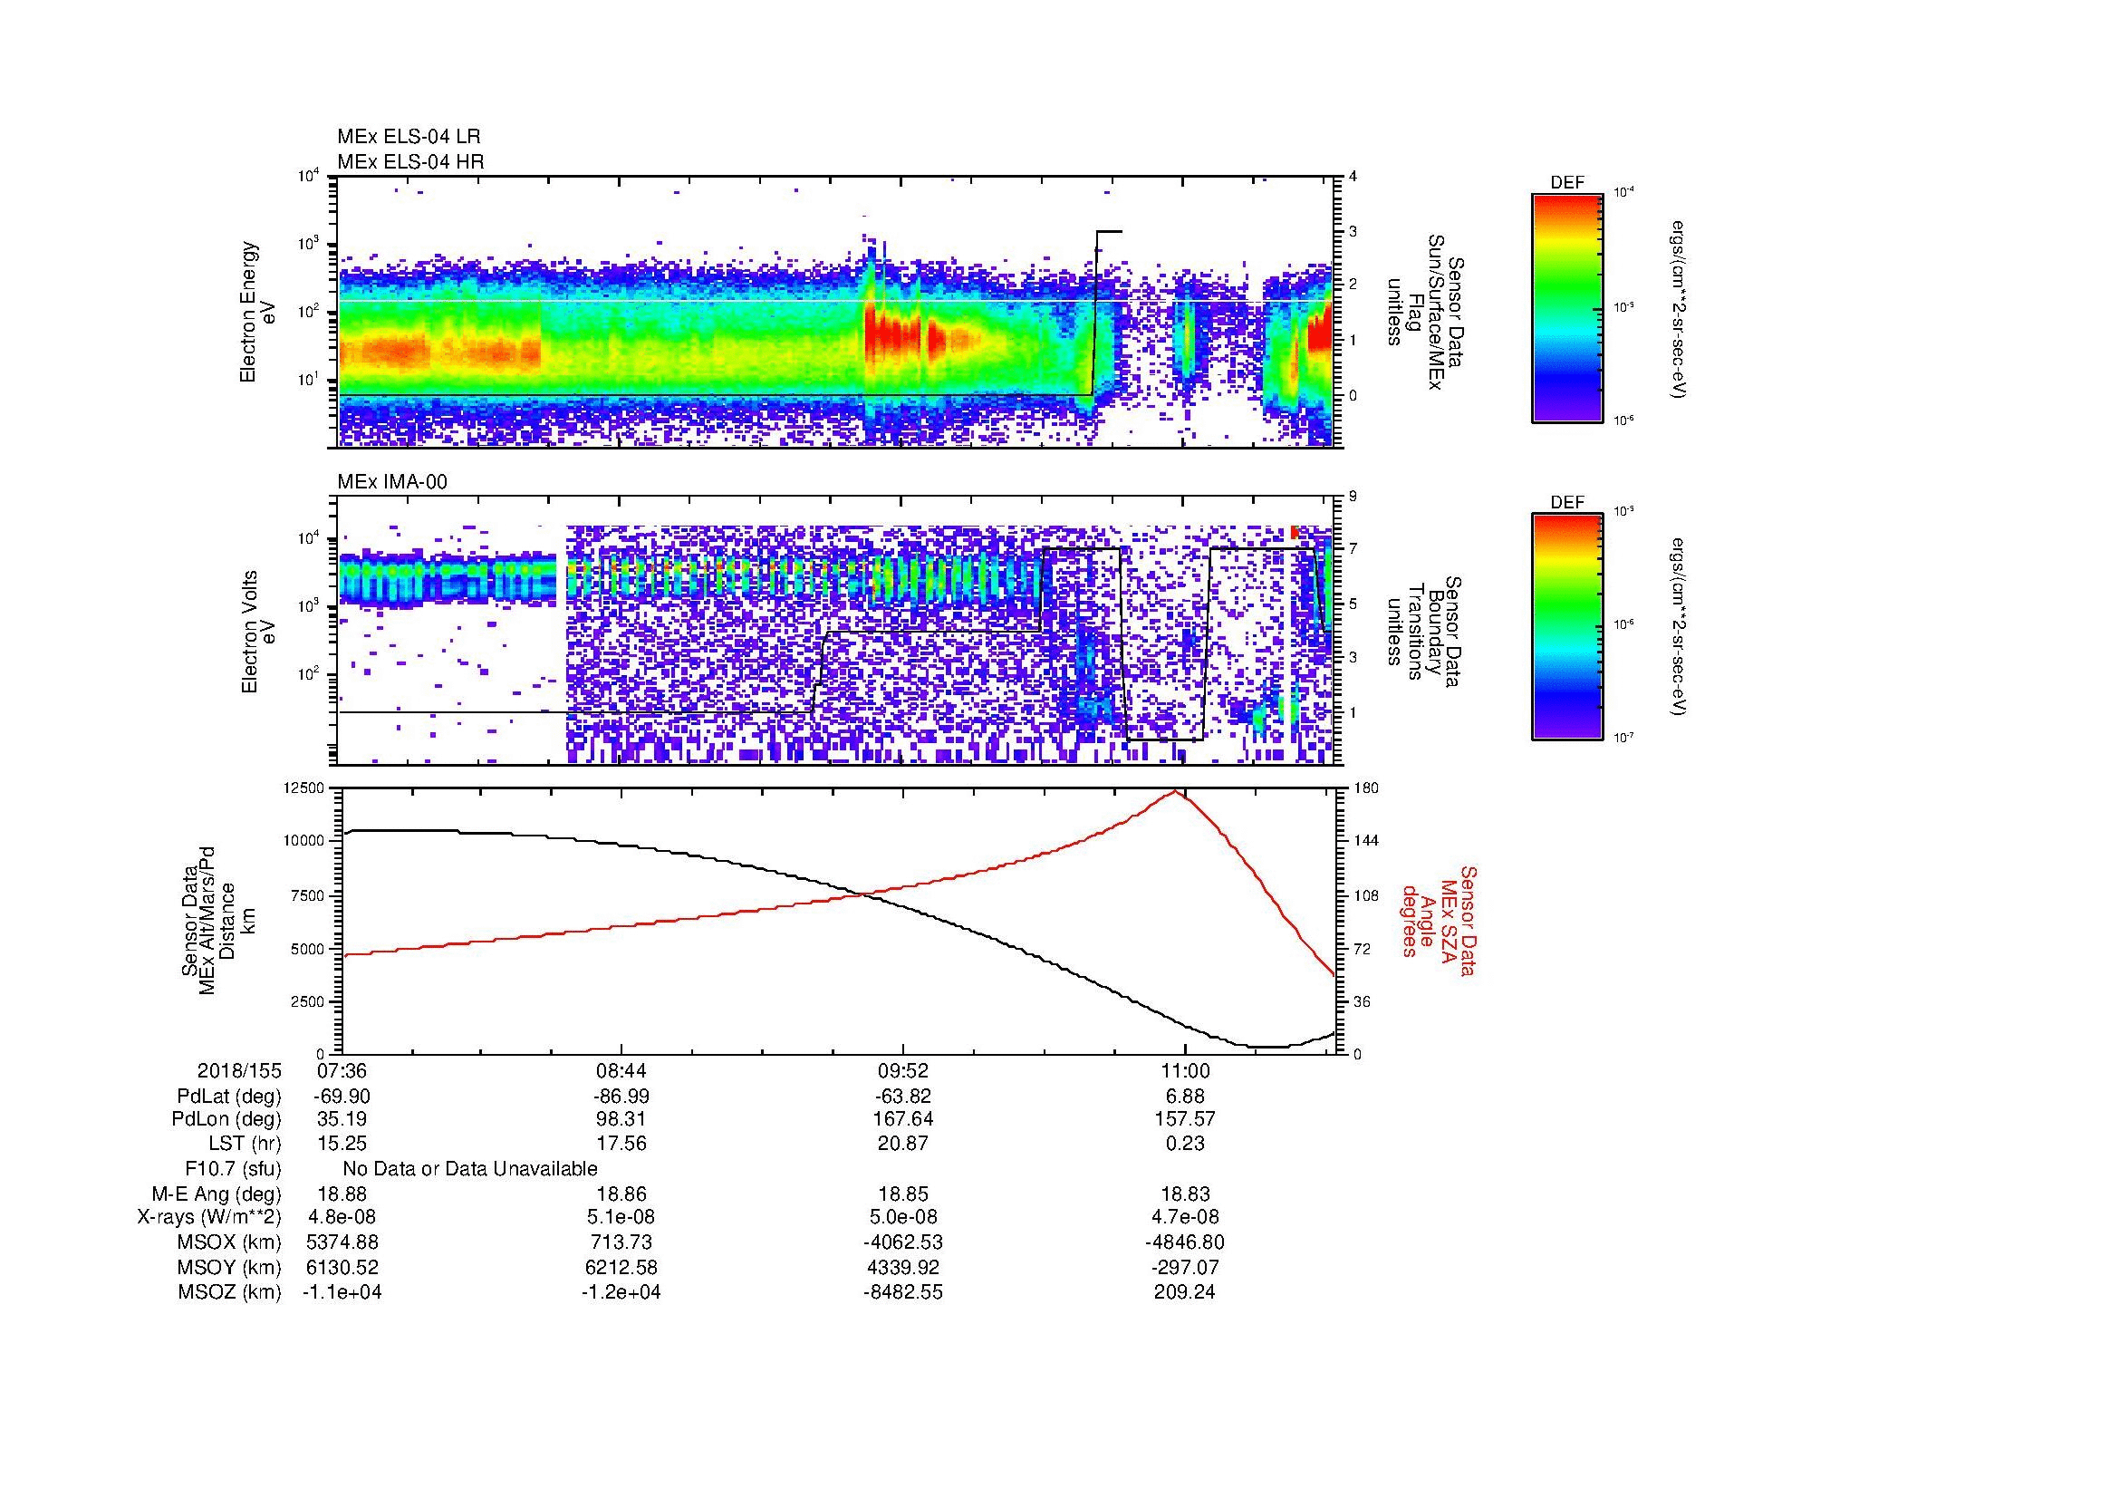Click the F10.7 (sfu) row label
Viewport: 2119px width, 1498px height.
click(234, 1168)
